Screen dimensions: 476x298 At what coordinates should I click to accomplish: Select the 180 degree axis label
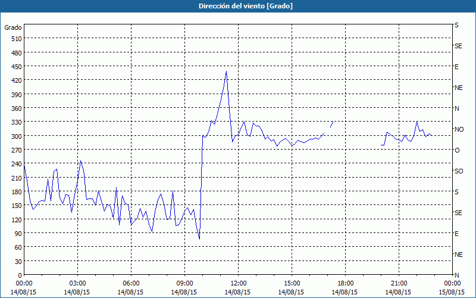(17, 191)
